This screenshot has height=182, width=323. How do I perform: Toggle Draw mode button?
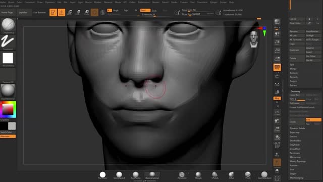tap(62, 12)
